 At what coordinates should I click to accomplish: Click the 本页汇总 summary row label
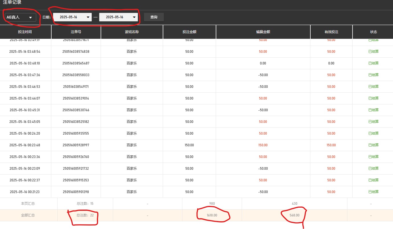tap(28, 204)
